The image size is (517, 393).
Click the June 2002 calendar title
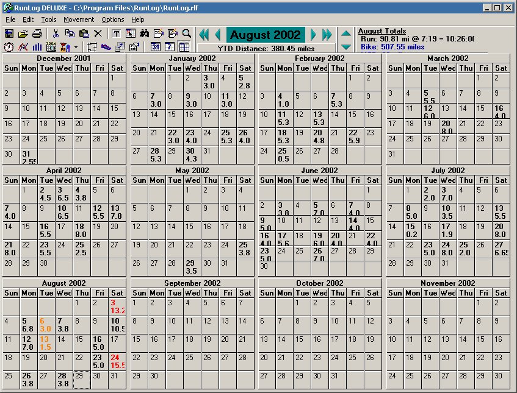pos(319,171)
